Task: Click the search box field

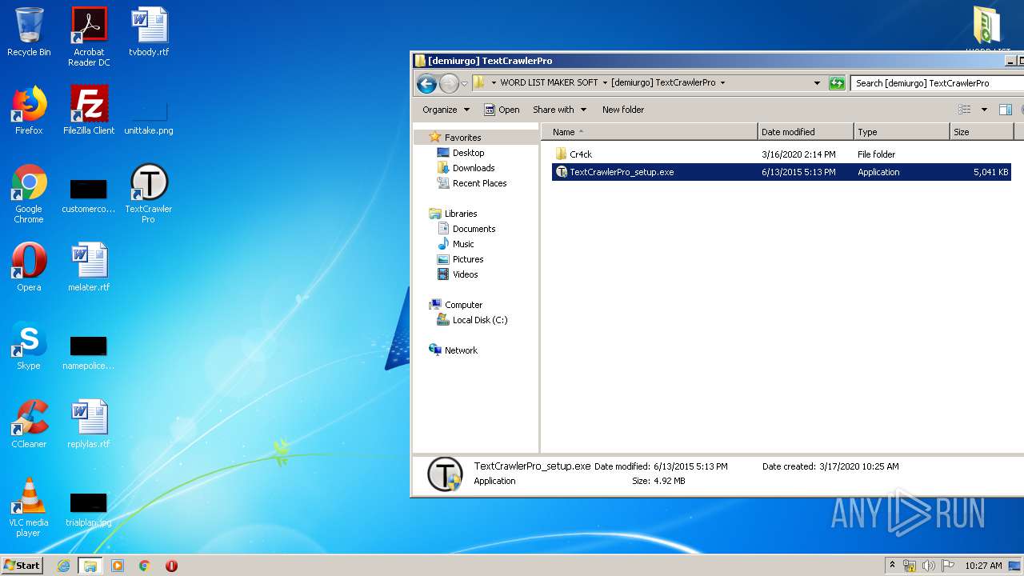Action: tap(937, 82)
